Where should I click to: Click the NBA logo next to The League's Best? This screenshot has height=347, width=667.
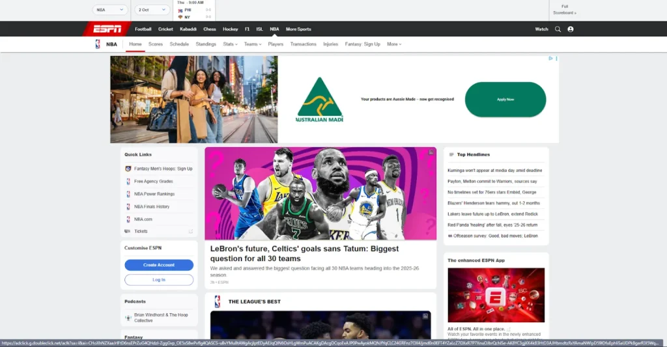(217, 301)
